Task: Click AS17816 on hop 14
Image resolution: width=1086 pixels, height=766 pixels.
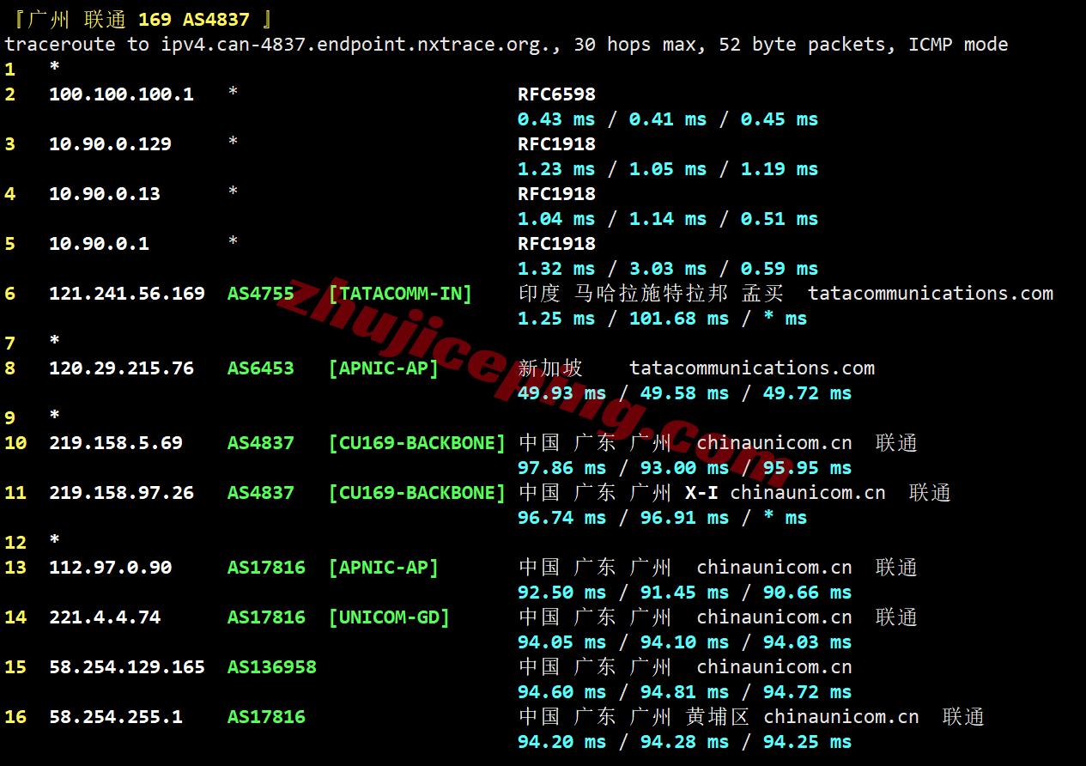Action: pyautogui.click(x=266, y=617)
